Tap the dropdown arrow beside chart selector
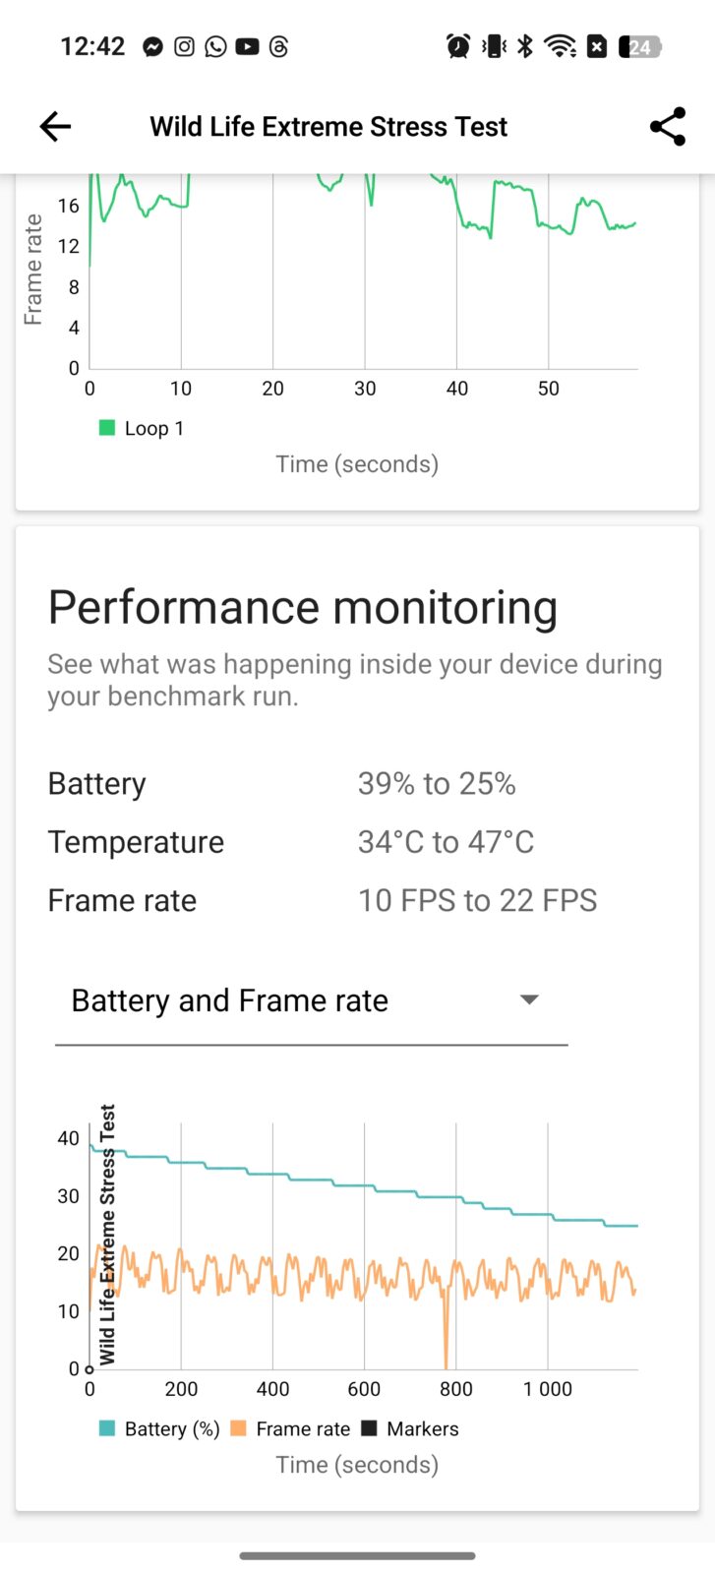Image resolution: width=715 pixels, height=1574 pixels. point(529,1000)
